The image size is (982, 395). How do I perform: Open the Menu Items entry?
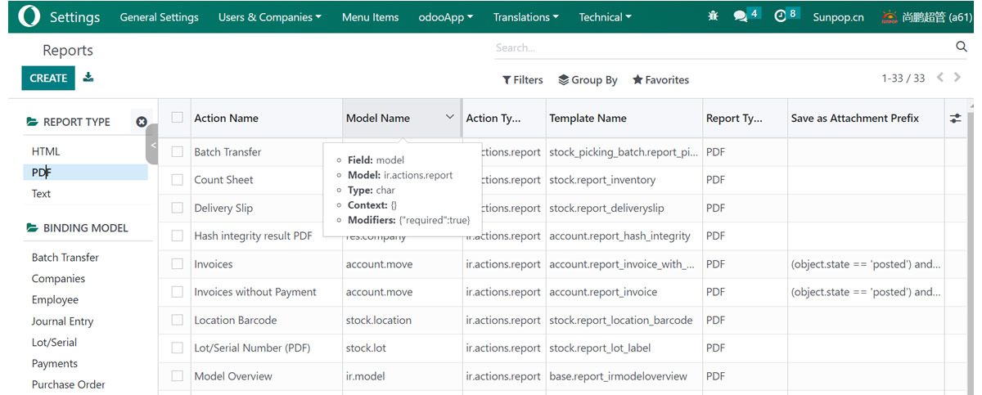pyautogui.click(x=370, y=17)
